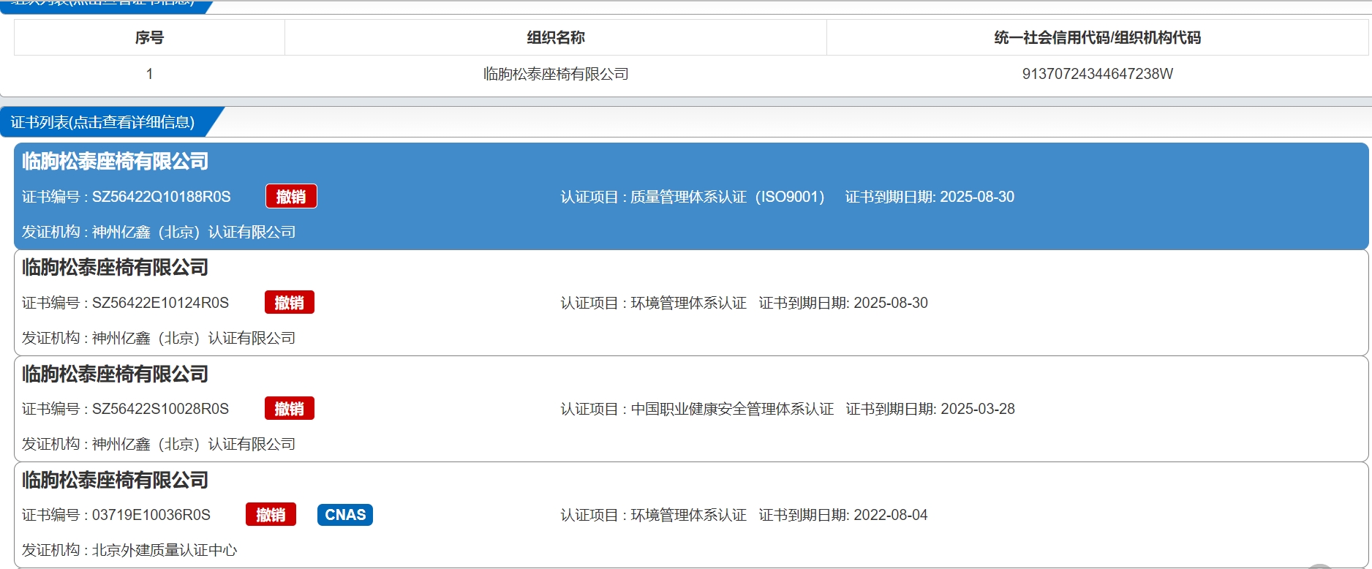
Task: Open certificate card SZ56422S10028R0S details
Action: [691, 409]
